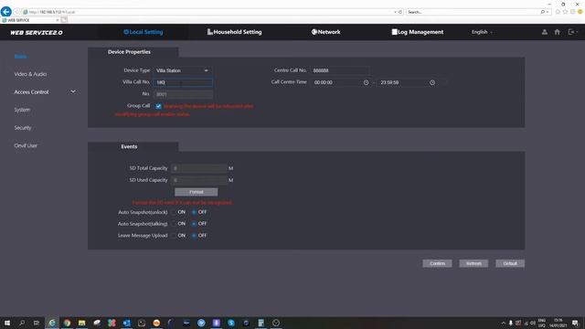585x329 pixels.
Task: Open the Log Management tab
Action: tap(418, 32)
